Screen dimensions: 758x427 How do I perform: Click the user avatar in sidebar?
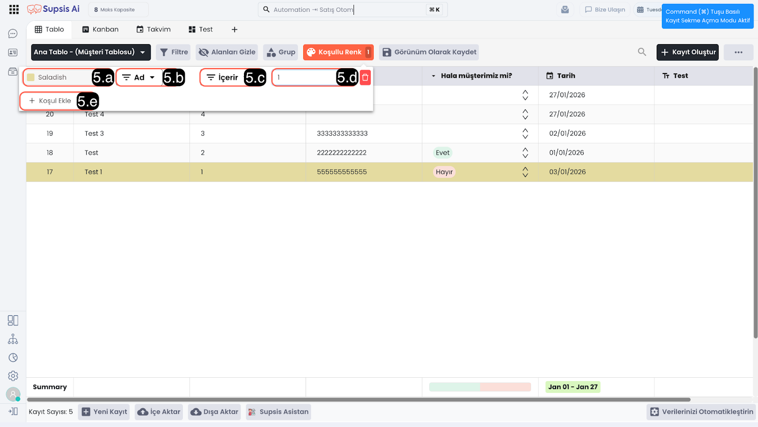point(13,394)
